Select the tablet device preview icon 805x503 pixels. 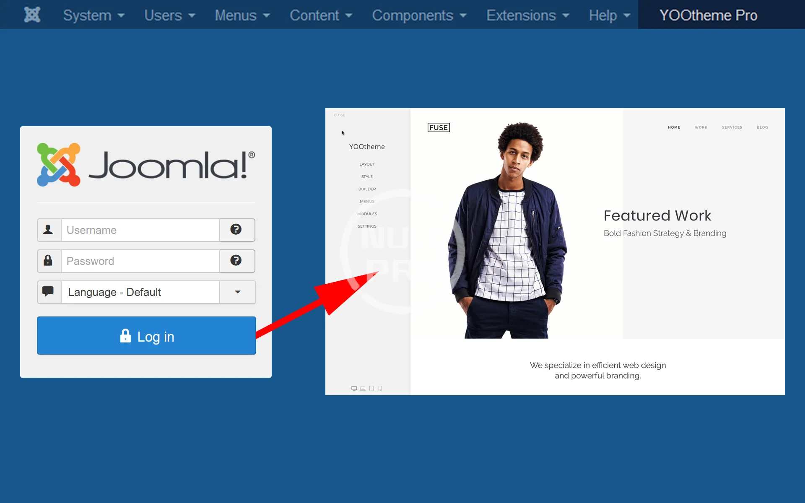click(371, 389)
